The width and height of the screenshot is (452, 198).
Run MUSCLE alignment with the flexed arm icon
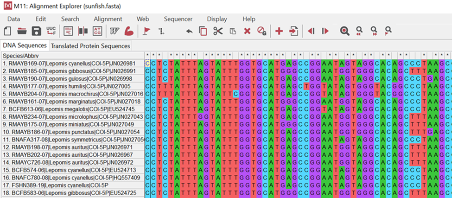pos(129,31)
